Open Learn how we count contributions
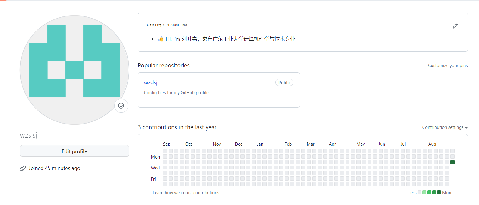 click(186, 193)
